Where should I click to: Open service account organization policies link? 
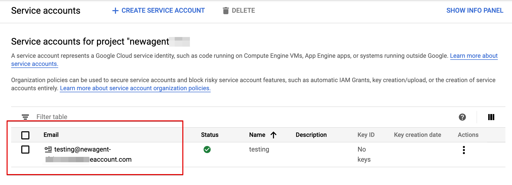tap(135, 88)
